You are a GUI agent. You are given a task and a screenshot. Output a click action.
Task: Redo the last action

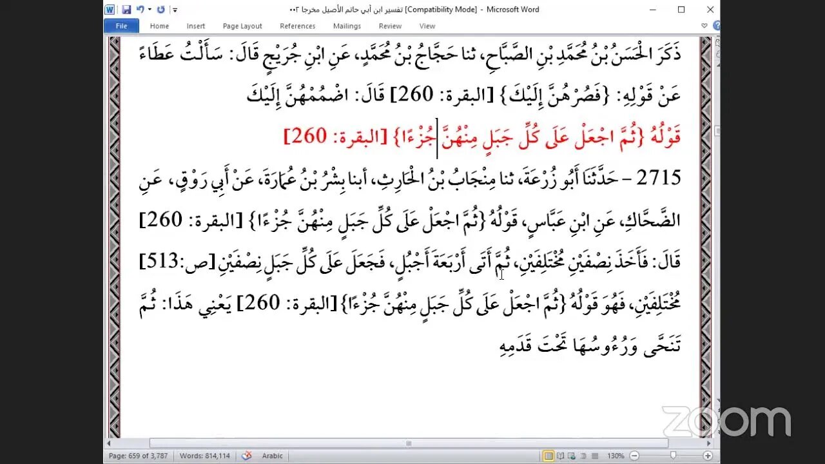click(x=161, y=10)
